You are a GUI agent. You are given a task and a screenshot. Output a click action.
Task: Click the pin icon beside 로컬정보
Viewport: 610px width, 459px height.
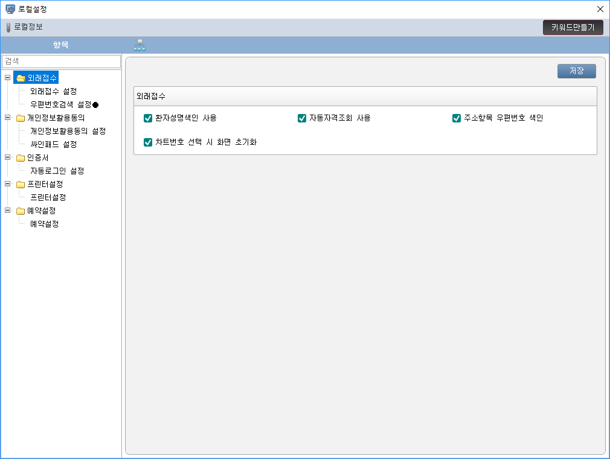tap(8, 27)
